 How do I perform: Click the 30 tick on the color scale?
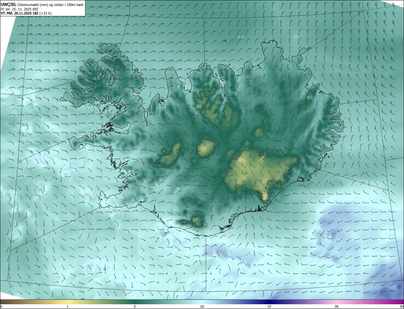[336, 306]
